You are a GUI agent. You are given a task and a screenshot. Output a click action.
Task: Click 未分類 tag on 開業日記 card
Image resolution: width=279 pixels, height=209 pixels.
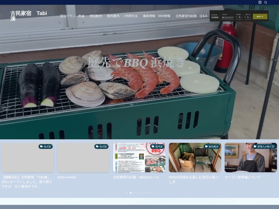pyautogui.click(x=46, y=146)
